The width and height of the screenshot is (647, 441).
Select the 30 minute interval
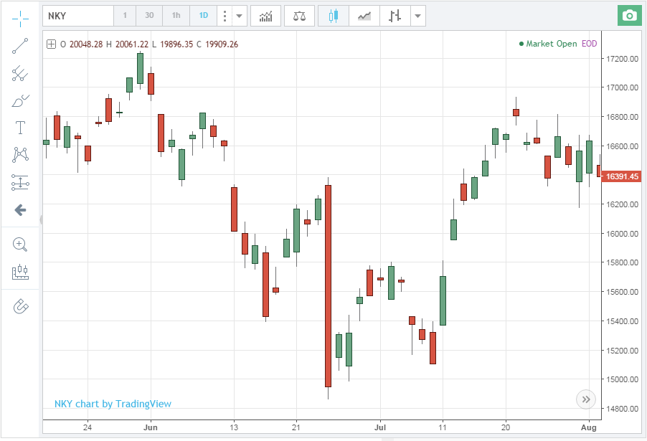click(x=149, y=16)
